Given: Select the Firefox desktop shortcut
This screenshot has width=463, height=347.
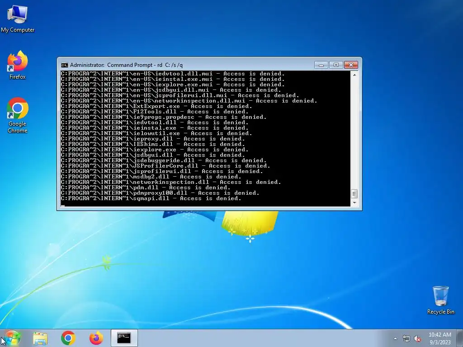Looking at the screenshot, I should 18,65.
